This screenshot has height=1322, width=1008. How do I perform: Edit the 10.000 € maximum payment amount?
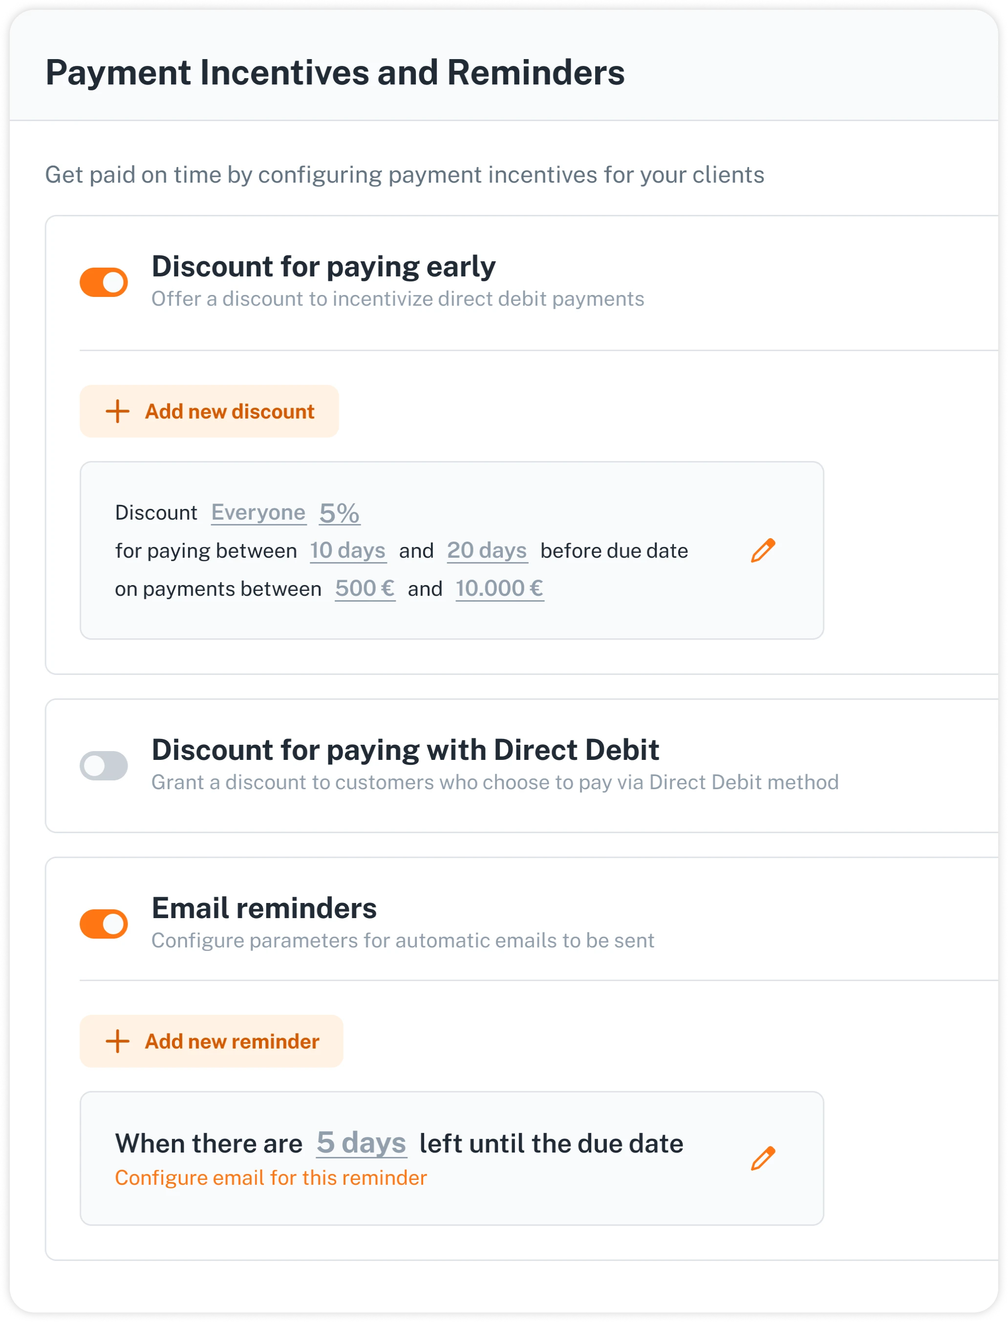pos(500,589)
